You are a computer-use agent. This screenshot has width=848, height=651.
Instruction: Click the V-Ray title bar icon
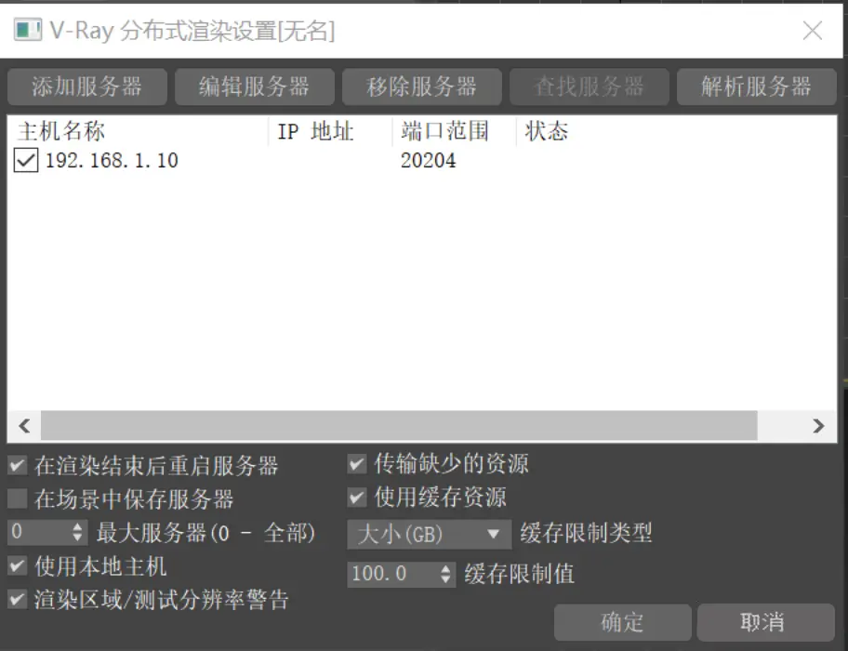[28, 30]
